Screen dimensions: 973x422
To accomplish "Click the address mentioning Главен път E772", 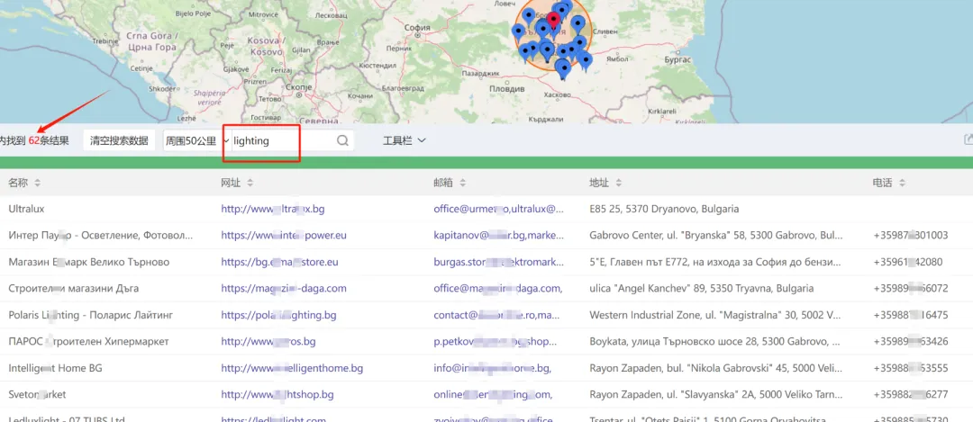I will pos(716,262).
